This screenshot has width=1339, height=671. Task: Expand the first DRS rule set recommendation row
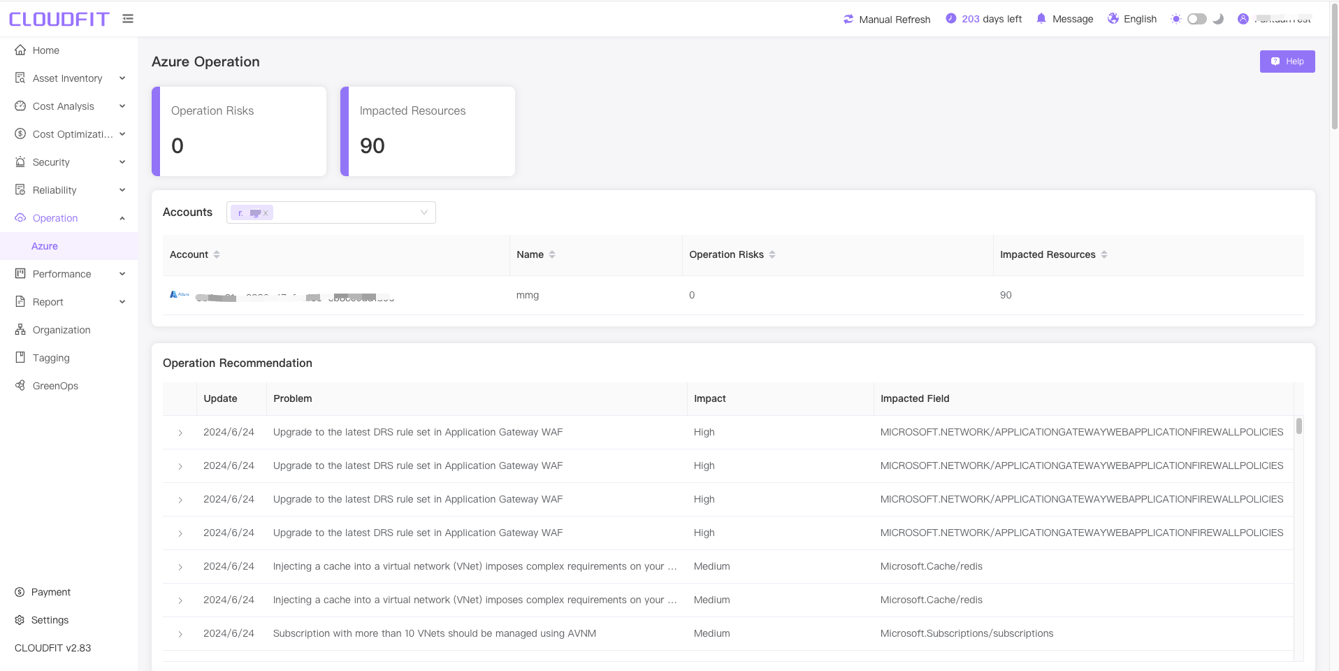click(180, 433)
